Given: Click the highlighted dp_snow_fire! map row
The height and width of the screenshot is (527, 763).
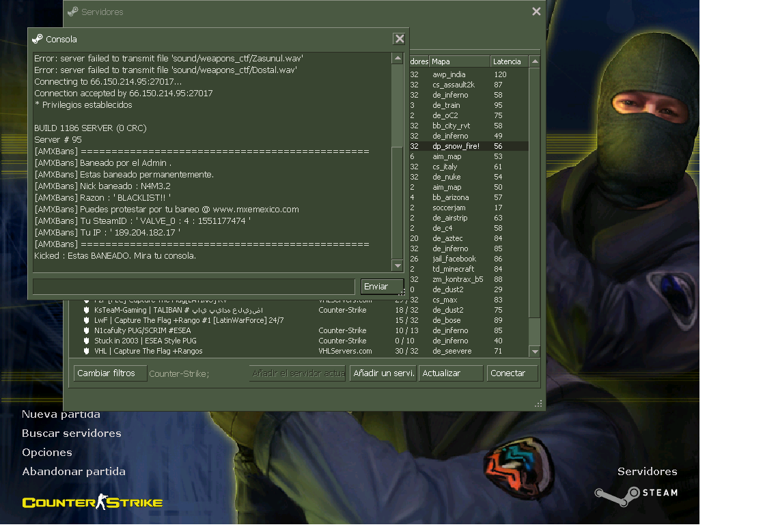Looking at the screenshot, I should coord(469,146).
